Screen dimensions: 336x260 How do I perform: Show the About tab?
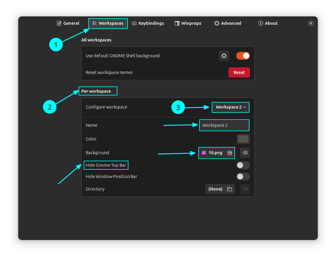[x=268, y=23]
